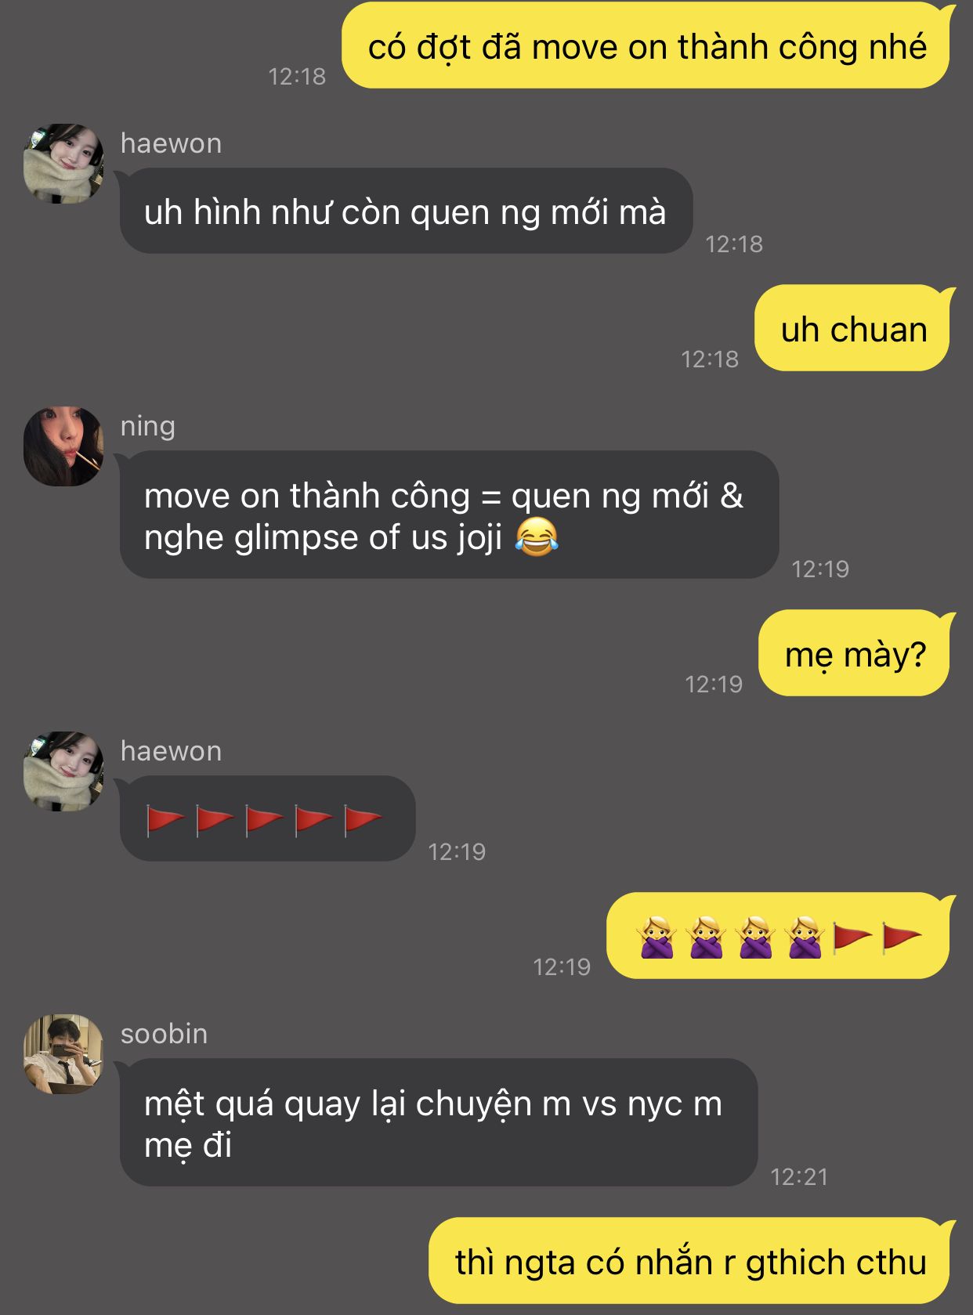973x1315 pixels.
Task: Tap haewon's avatar beside 'uh hình như' message
Action: point(63,164)
